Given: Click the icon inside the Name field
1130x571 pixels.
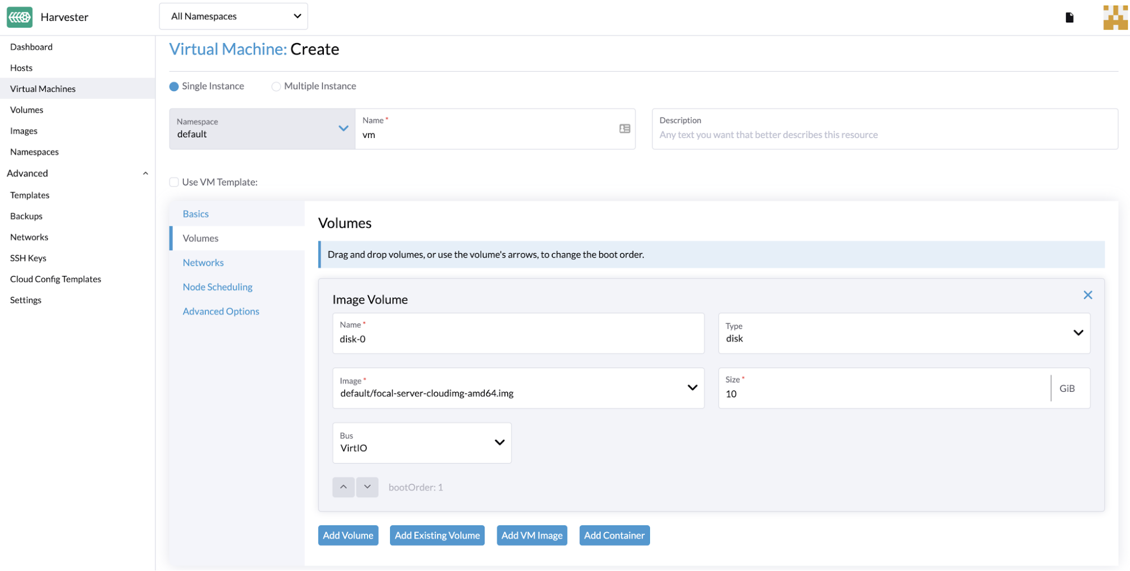Looking at the screenshot, I should click(x=624, y=129).
